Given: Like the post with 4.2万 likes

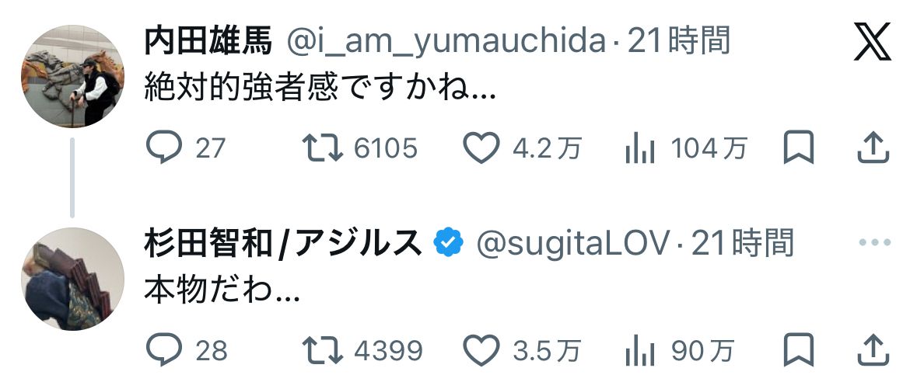Looking at the screenshot, I should coord(482,148).
